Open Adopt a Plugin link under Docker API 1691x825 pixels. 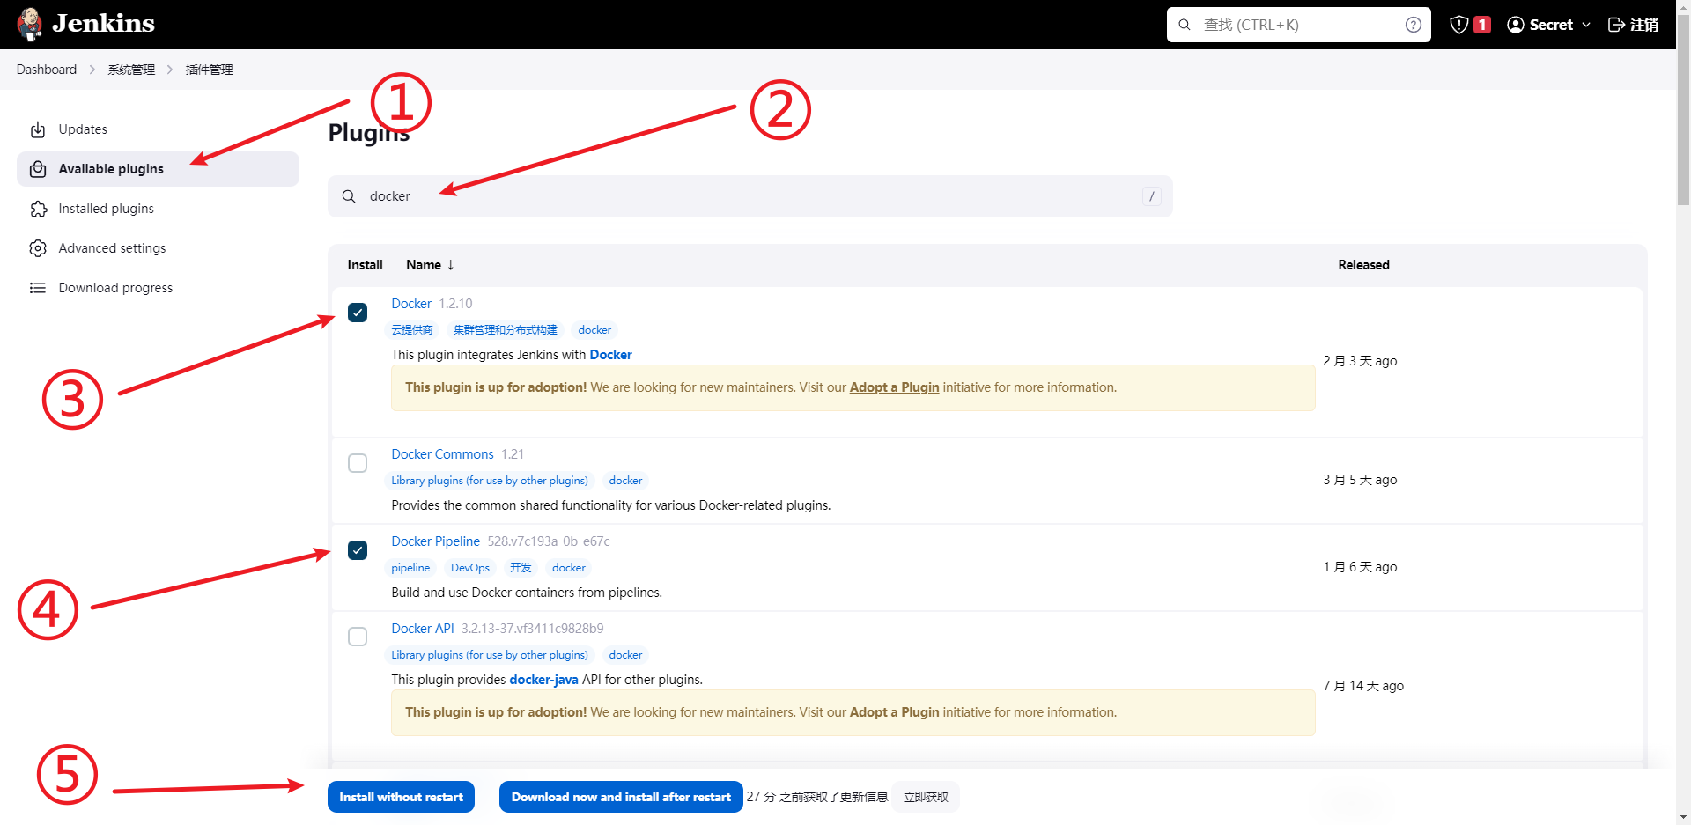[894, 712]
